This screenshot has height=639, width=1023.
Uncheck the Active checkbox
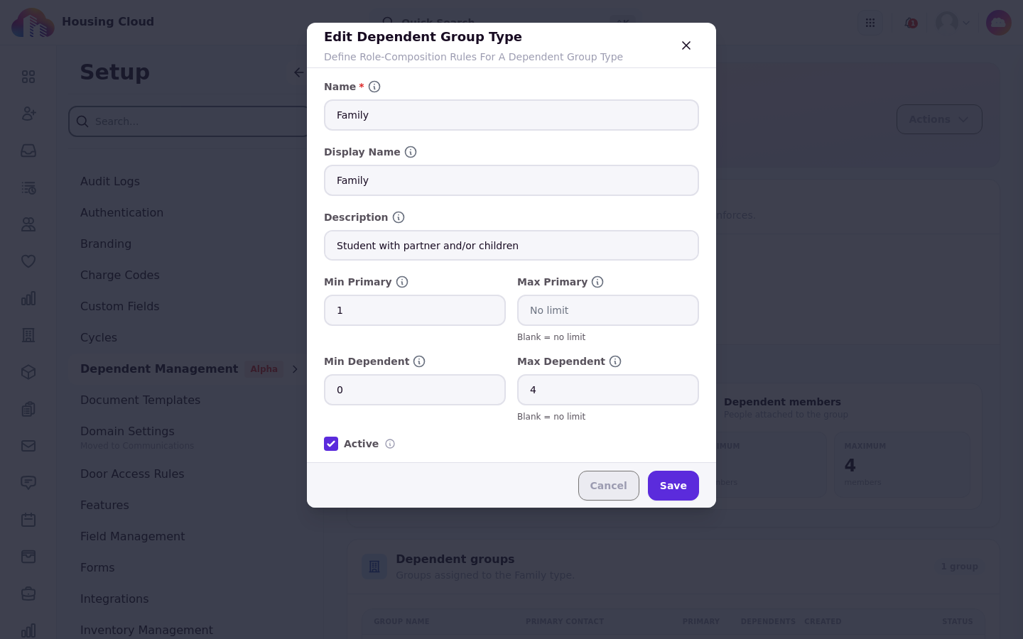pyautogui.click(x=331, y=444)
